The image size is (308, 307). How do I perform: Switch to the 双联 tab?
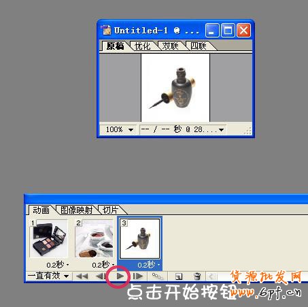[x=170, y=46]
